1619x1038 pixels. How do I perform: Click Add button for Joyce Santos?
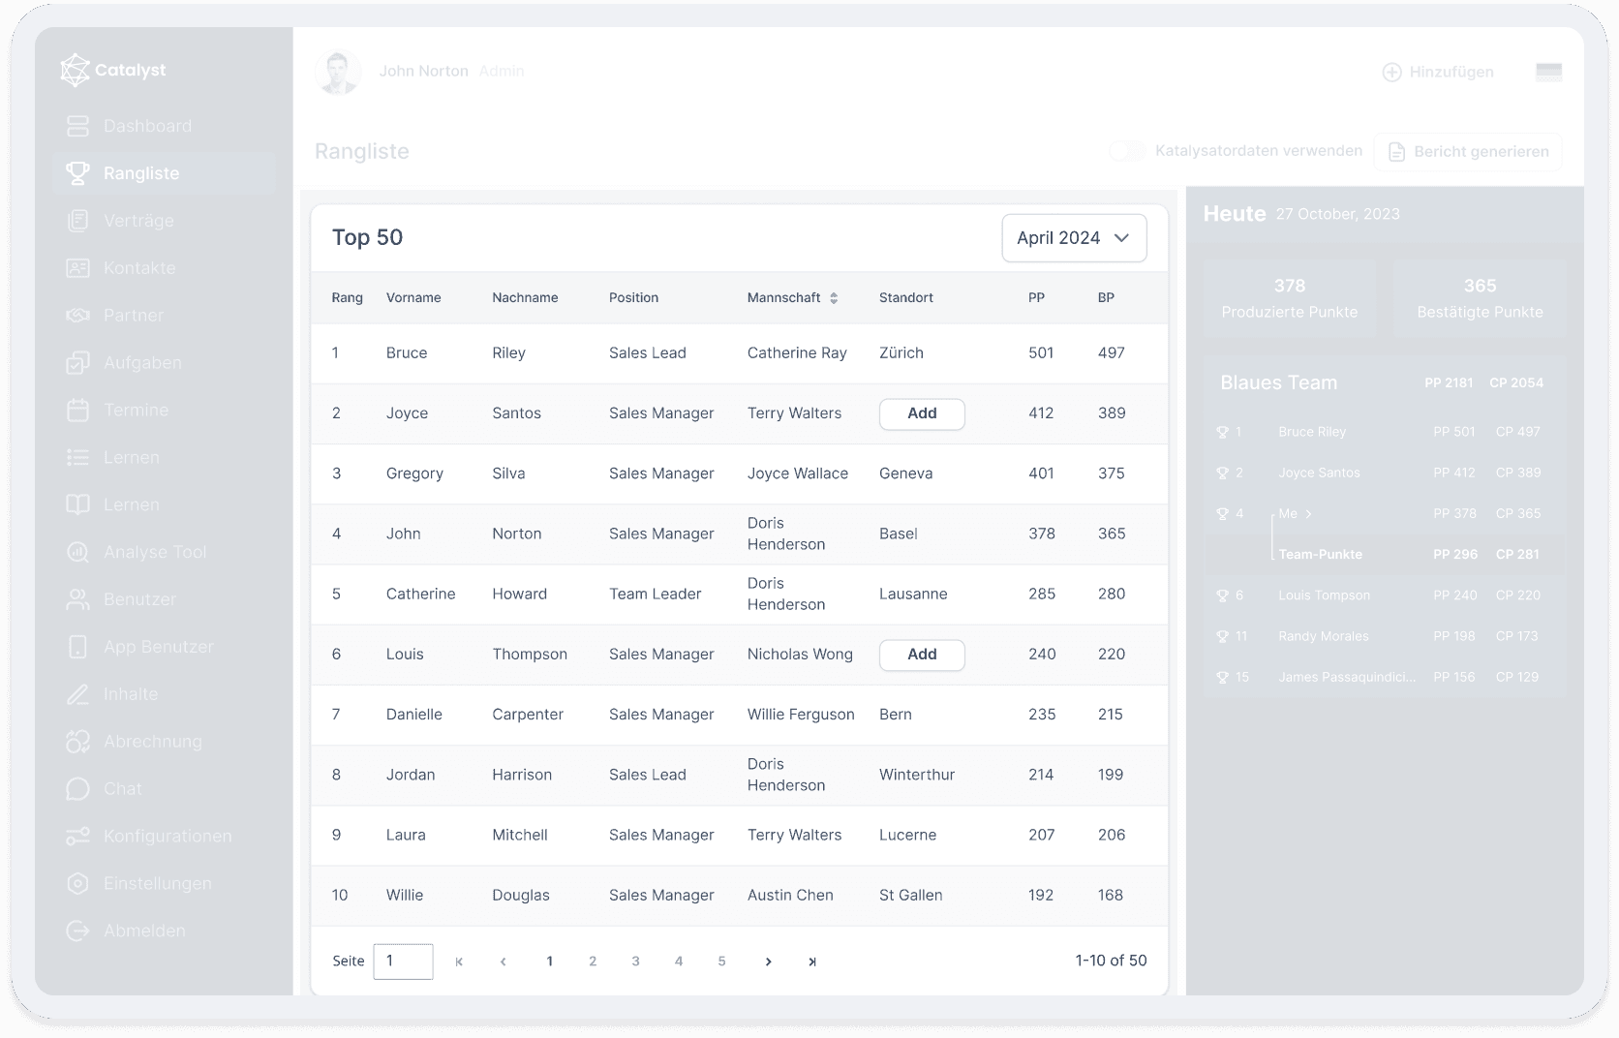[x=921, y=413]
